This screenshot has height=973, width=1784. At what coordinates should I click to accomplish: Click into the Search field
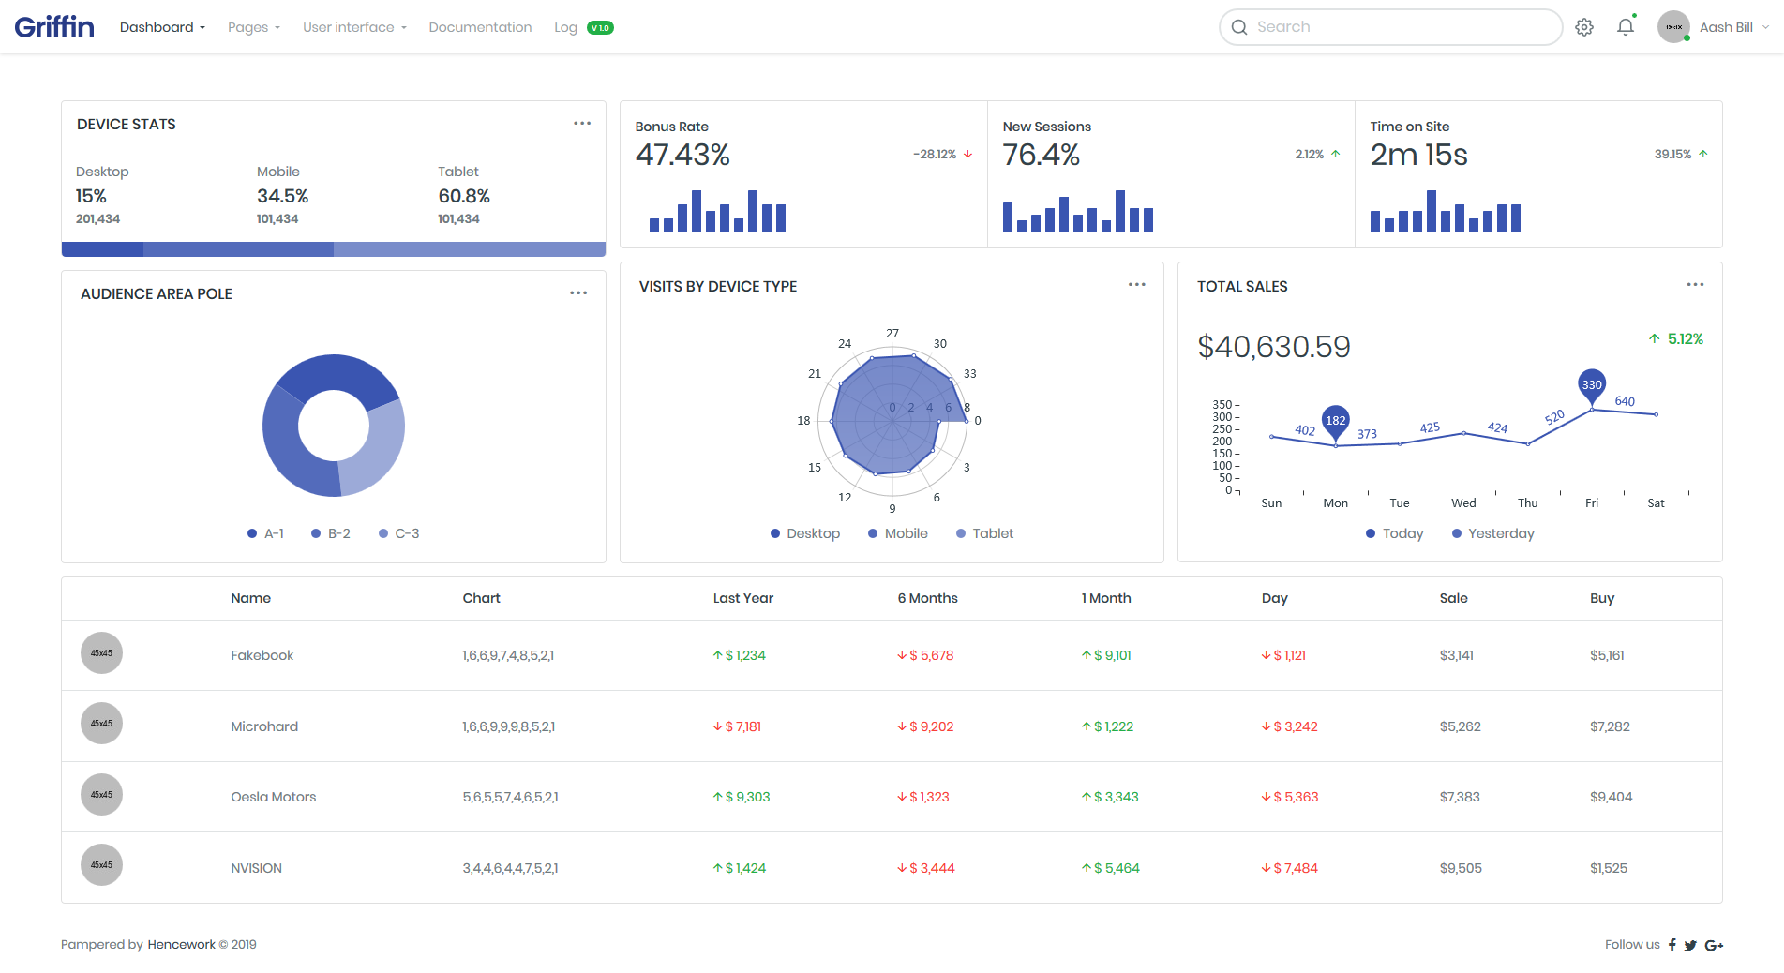coord(1390,27)
